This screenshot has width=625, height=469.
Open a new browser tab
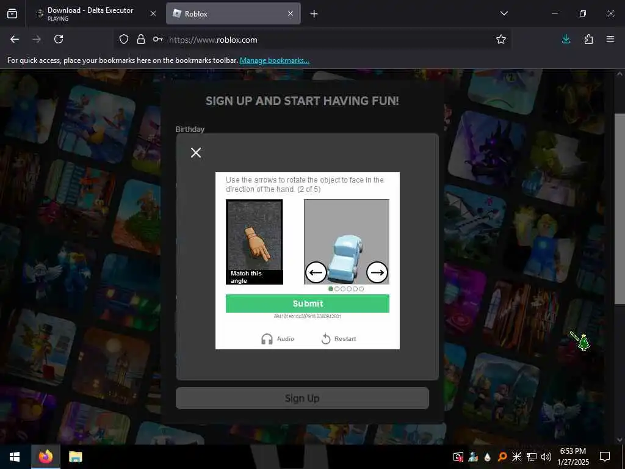(x=314, y=14)
